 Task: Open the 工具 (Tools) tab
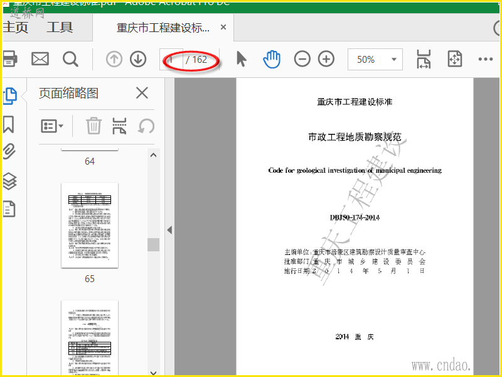pyautogui.click(x=60, y=27)
